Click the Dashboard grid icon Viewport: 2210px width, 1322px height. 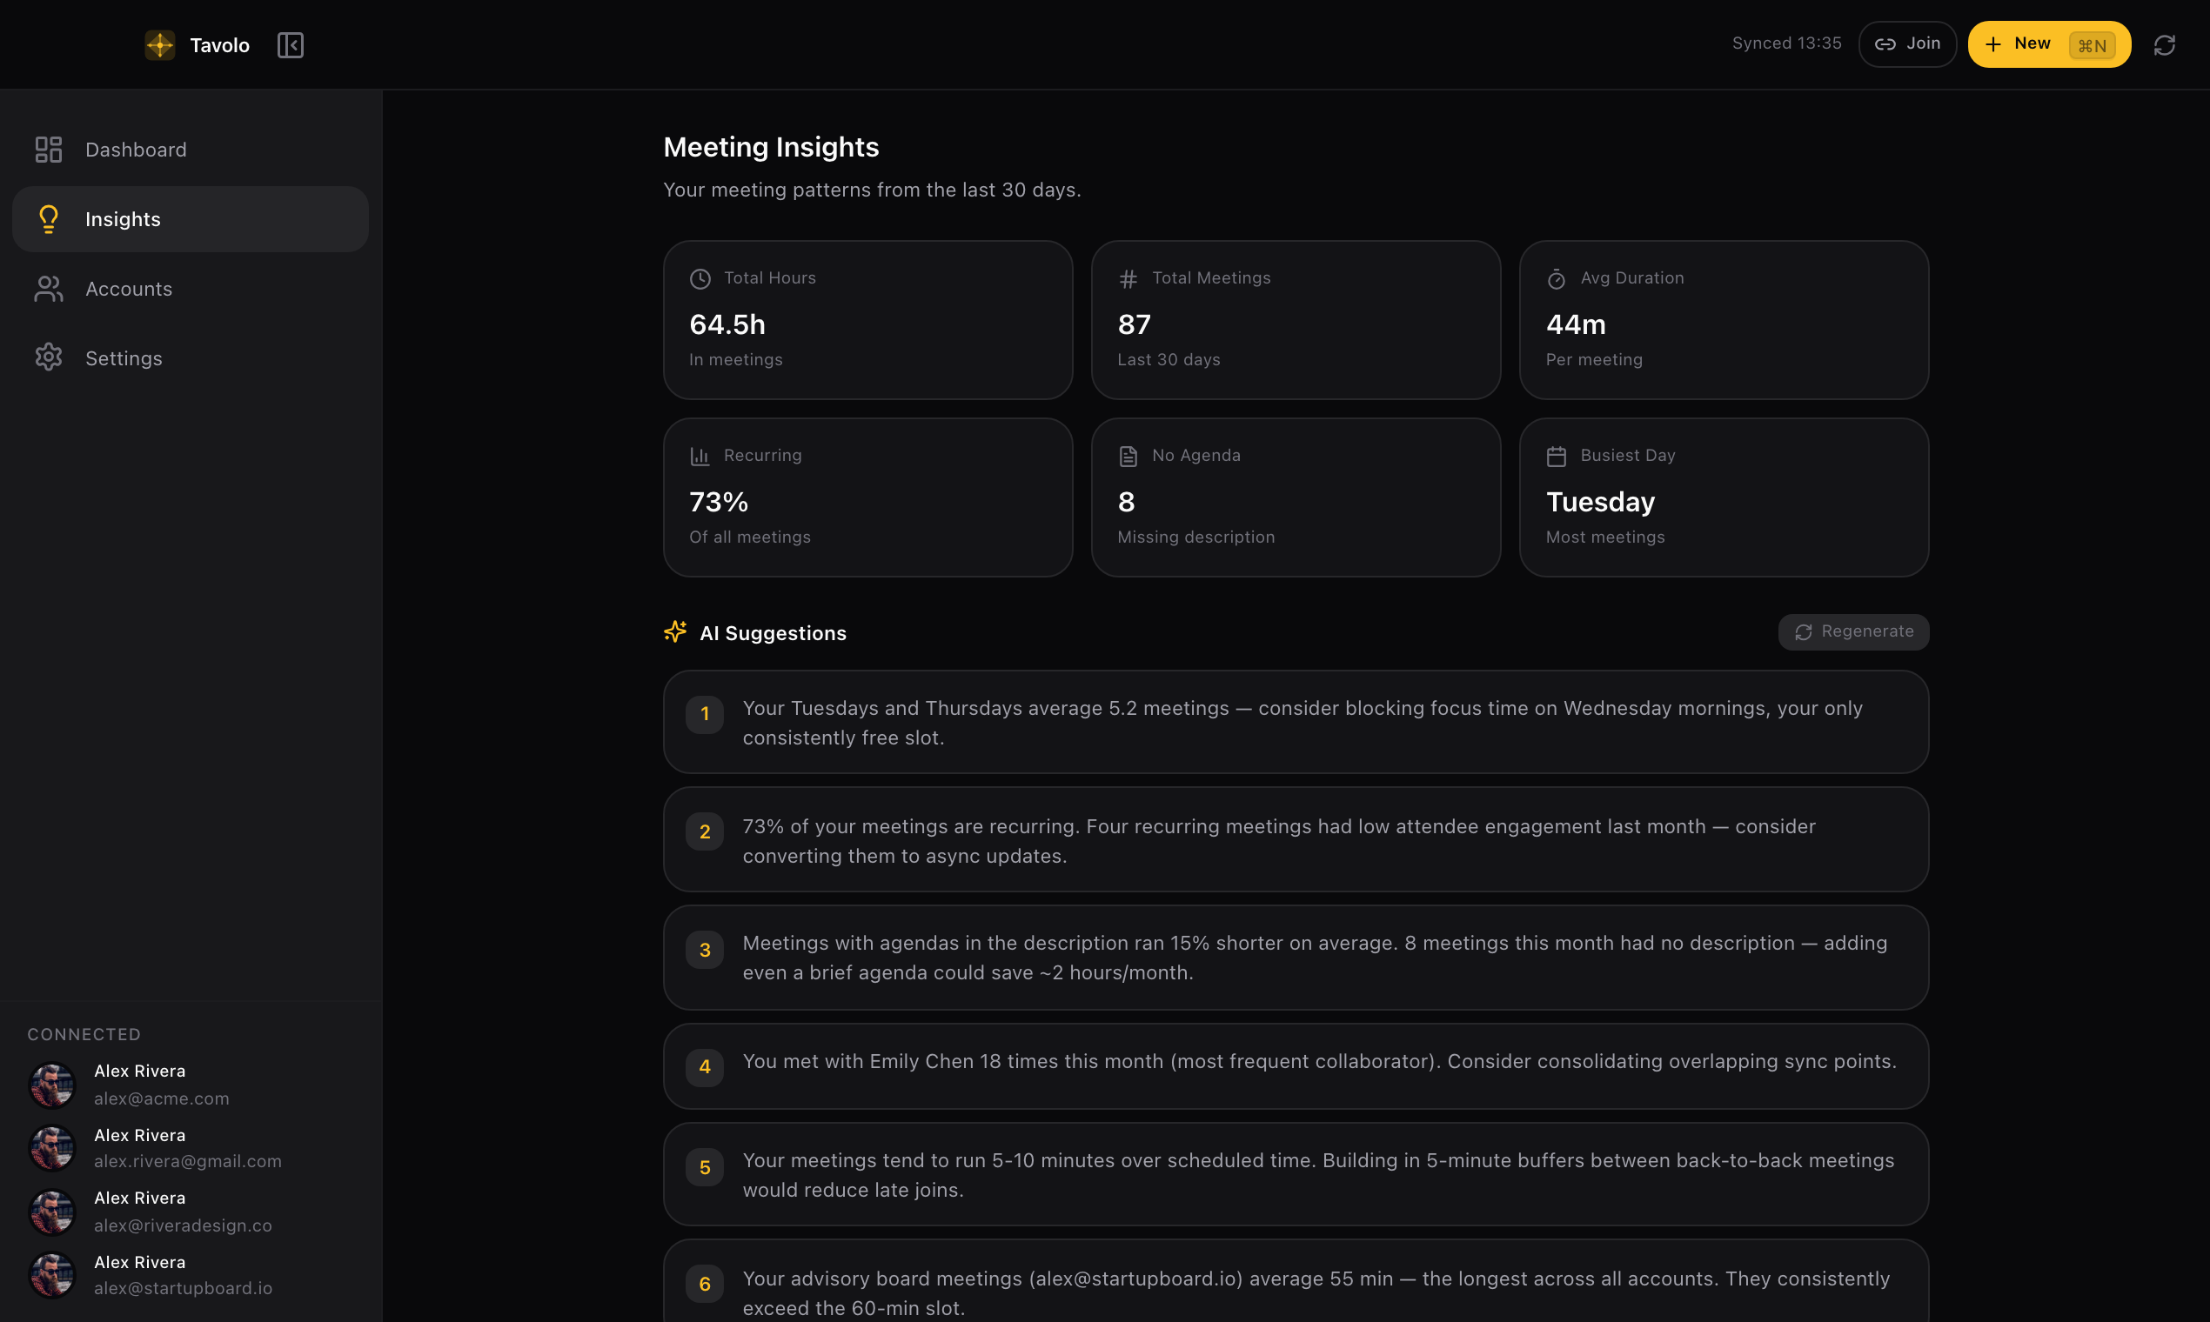coord(48,149)
